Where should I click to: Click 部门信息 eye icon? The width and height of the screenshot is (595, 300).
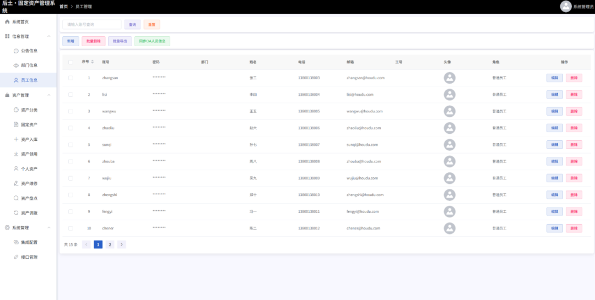16,66
